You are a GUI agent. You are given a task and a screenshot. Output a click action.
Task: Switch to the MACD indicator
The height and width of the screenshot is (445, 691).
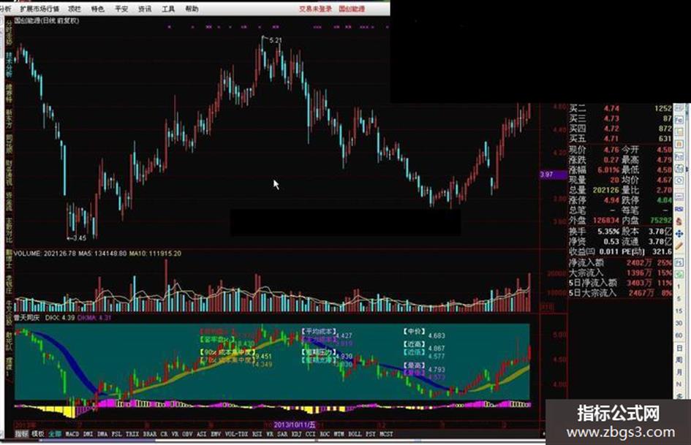click(72, 434)
